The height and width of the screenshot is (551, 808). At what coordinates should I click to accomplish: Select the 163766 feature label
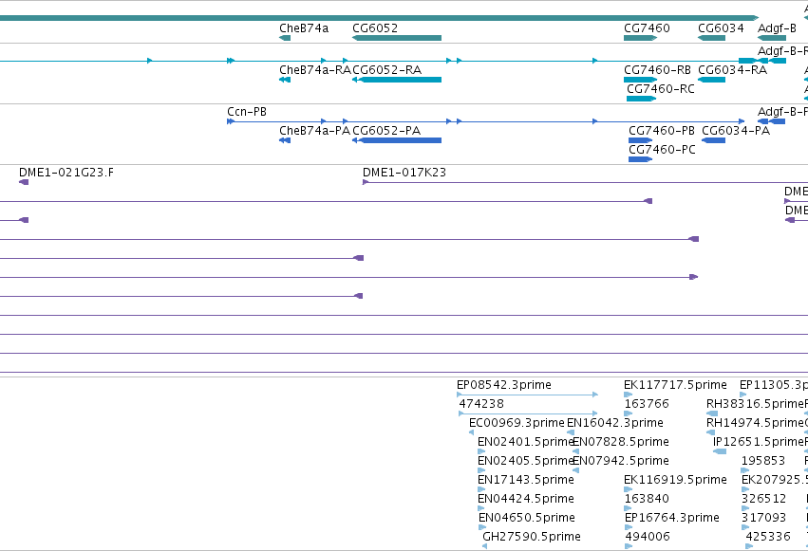click(x=647, y=404)
